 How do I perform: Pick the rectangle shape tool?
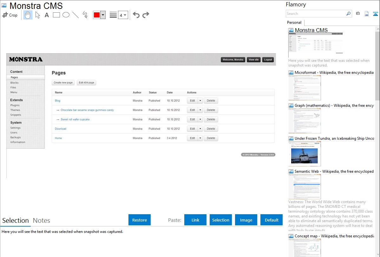tap(56, 15)
